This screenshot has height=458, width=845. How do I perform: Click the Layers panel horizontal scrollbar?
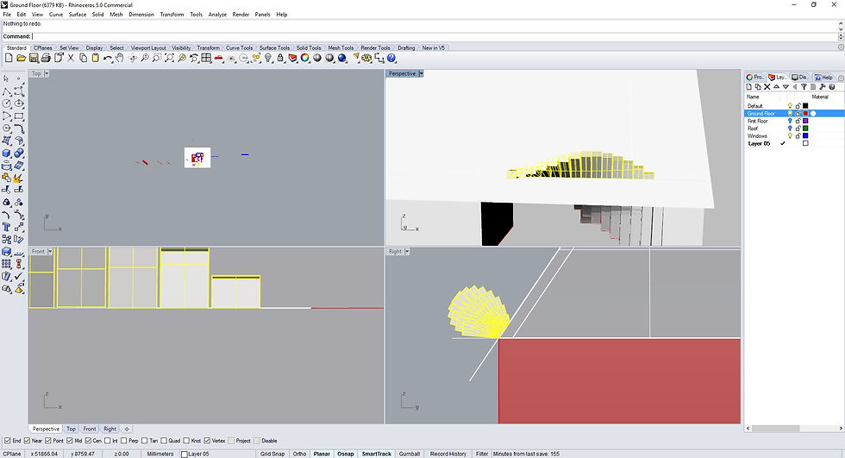click(x=775, y=429)
